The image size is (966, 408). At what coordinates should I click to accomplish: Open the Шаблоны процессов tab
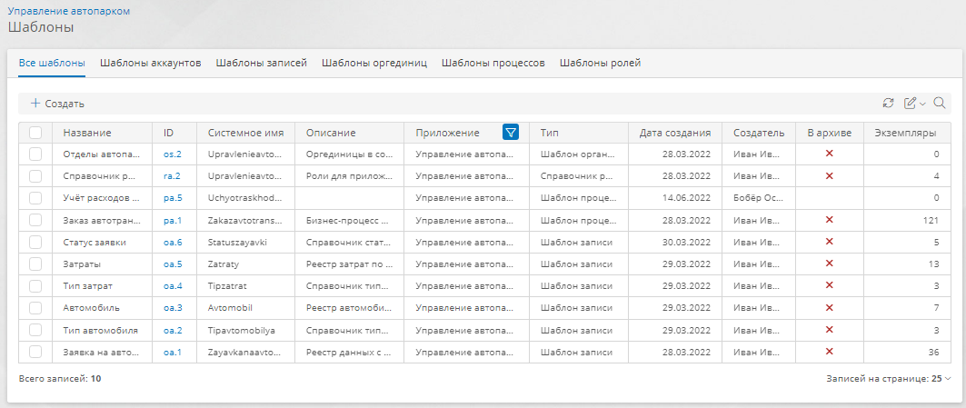(x=493, y=63)
